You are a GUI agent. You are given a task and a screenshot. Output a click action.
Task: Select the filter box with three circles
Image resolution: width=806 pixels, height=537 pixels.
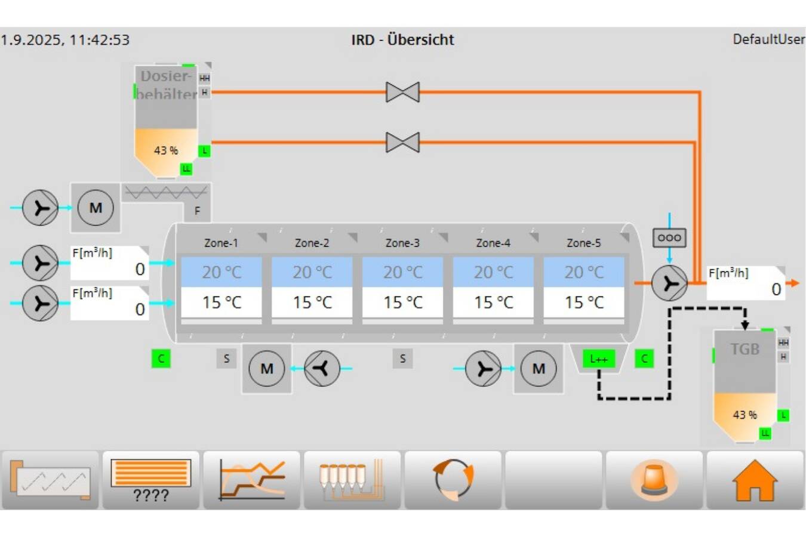(669, 237)
